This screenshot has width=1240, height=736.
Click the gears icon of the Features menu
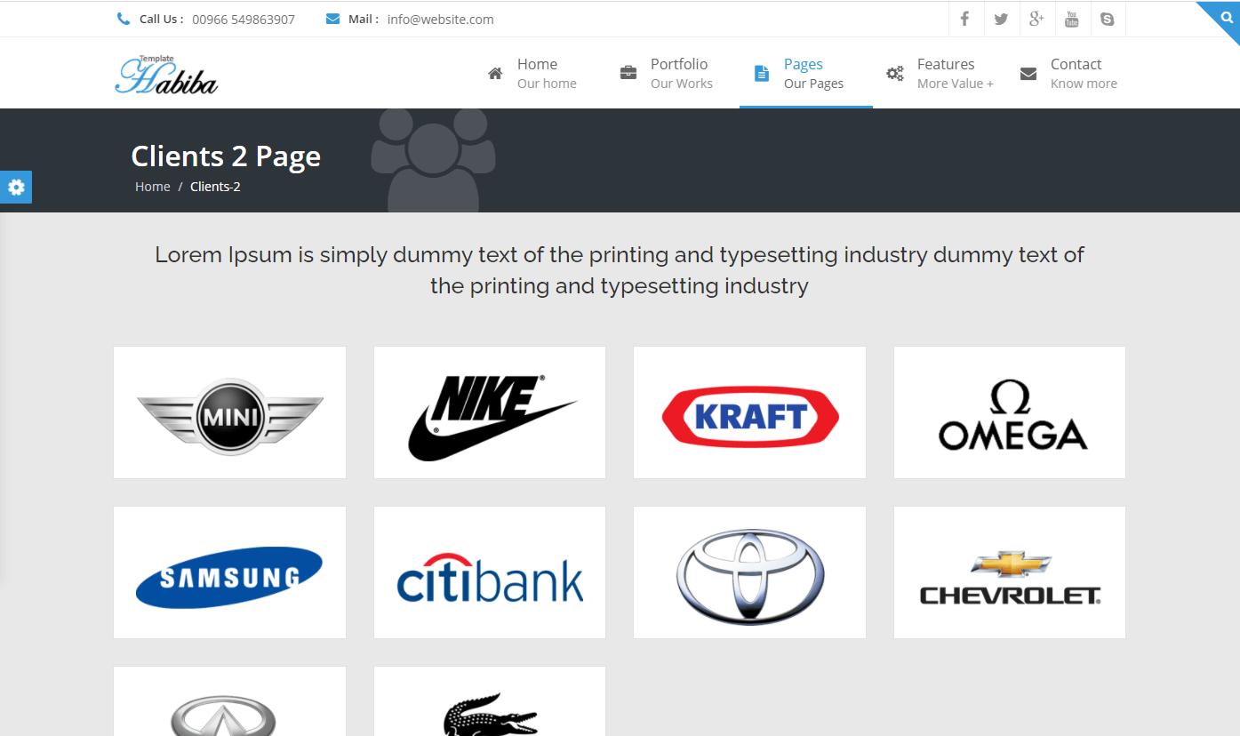click(x=895, y=74)
